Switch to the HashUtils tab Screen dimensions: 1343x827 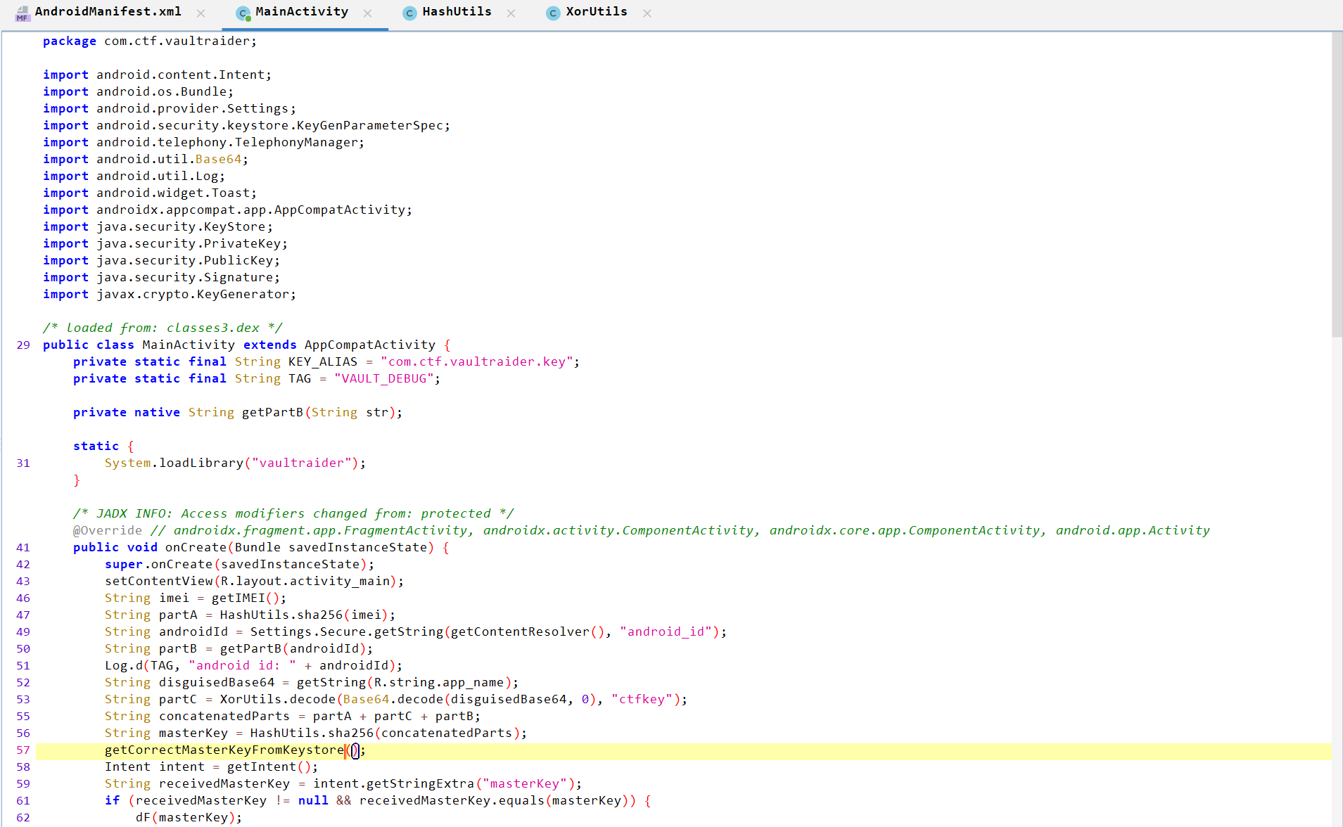[x=457, y=12]
